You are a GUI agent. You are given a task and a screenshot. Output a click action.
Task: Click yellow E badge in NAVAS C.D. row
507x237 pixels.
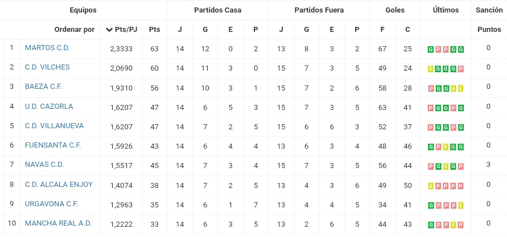coord(446,166)
